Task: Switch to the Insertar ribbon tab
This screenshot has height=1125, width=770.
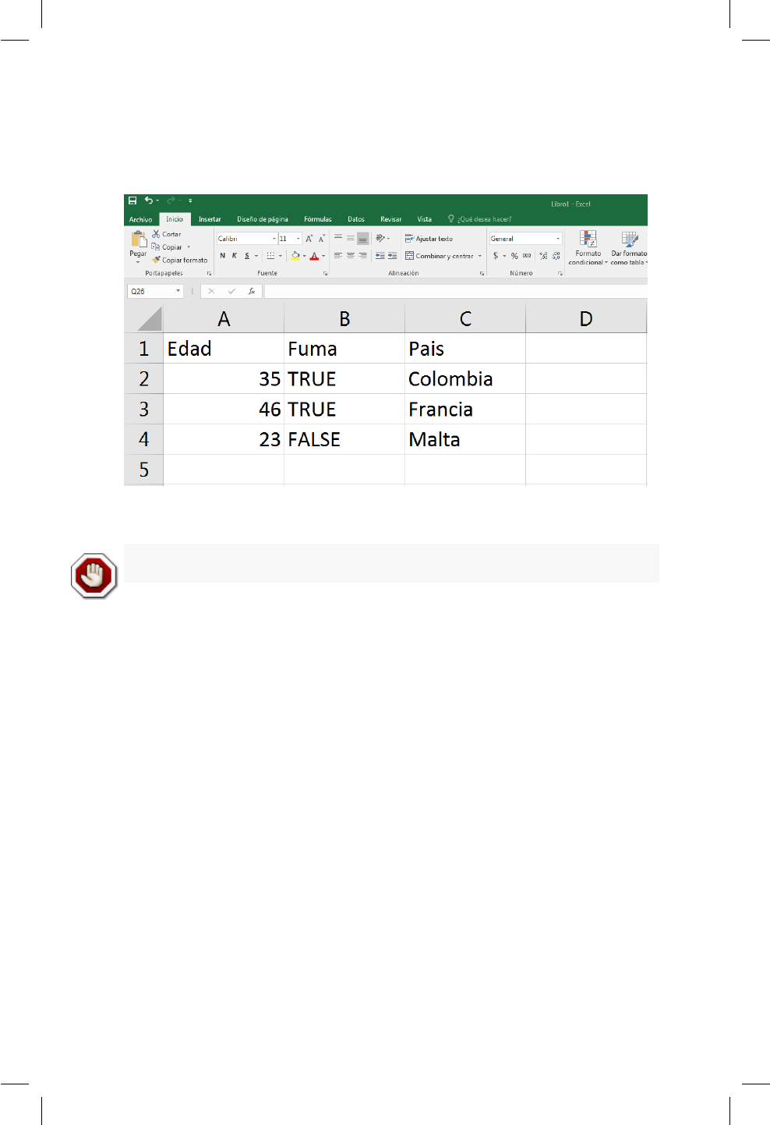Action: coord(210,219)
